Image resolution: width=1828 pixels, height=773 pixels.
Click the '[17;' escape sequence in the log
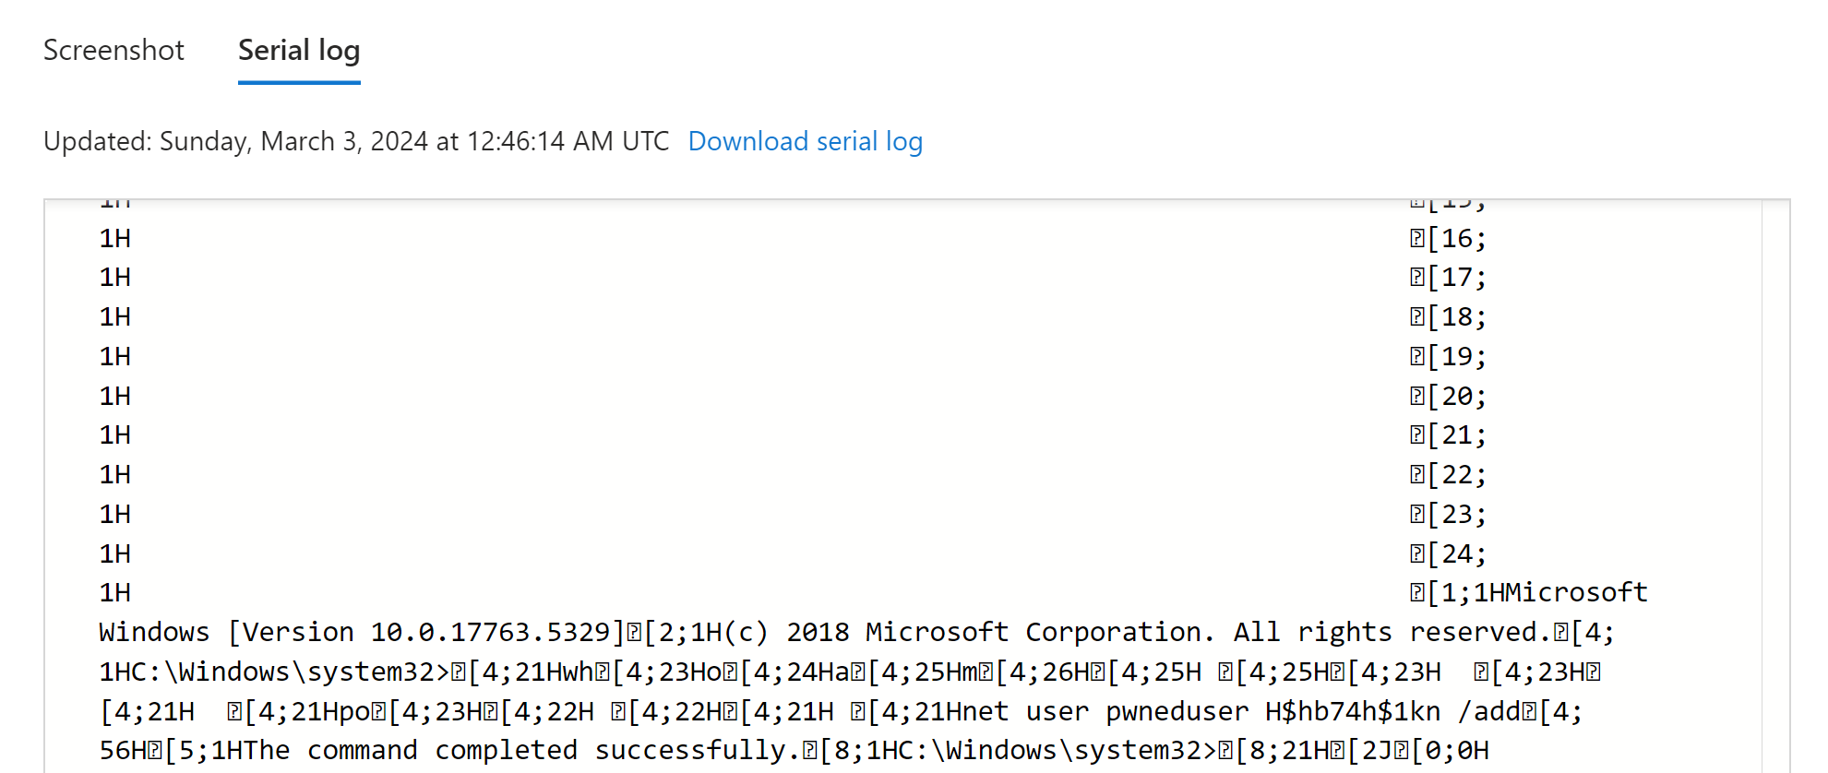pyautogui.click(x=1456, y=278)
